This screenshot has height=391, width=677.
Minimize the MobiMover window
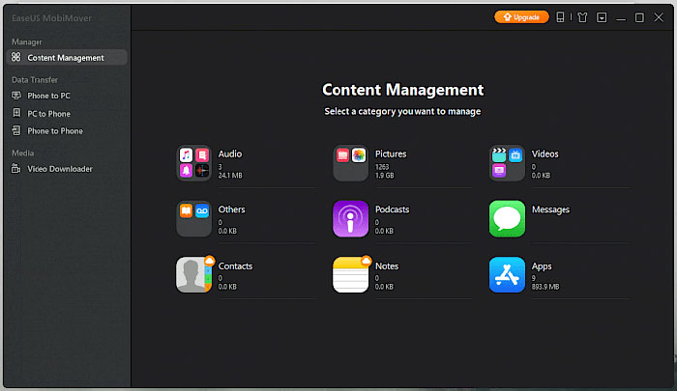click(x=621, y=17)
